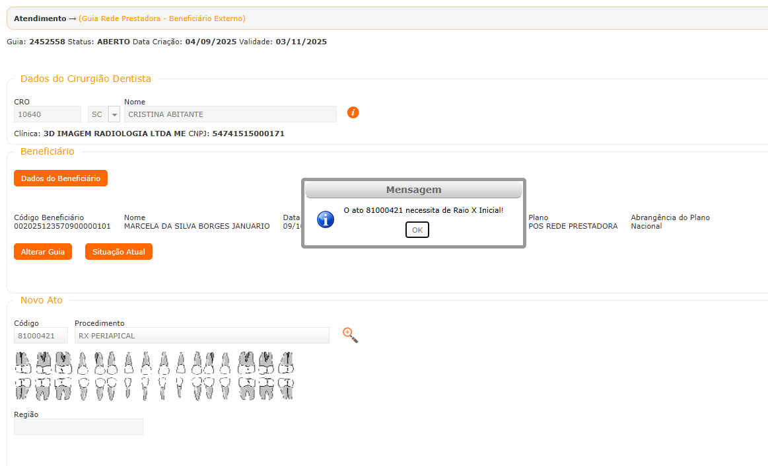
Task: Select lower tooth 45 in the odontogram
Action: click(84, 389)
